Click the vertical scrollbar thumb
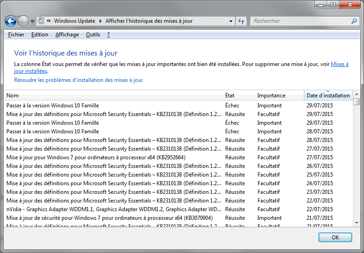This screenshot has height=253, width=364. pos(357,101)
